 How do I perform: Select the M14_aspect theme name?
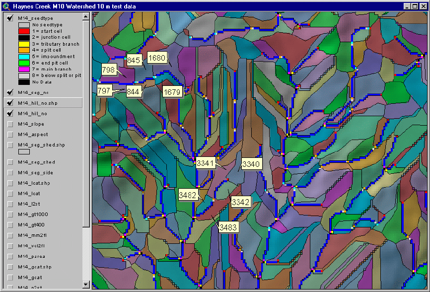33,135
